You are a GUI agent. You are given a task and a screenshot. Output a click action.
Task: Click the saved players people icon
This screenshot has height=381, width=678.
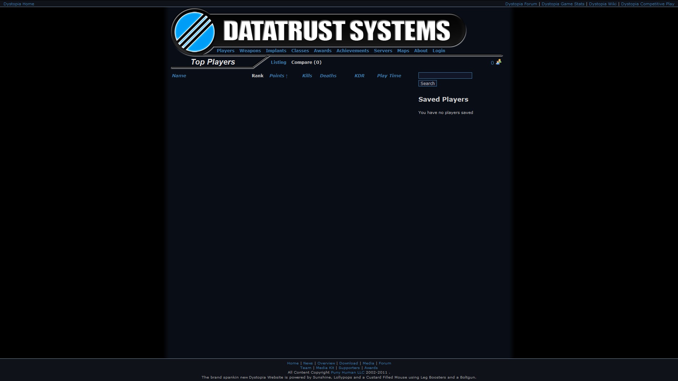coord(498,62)
